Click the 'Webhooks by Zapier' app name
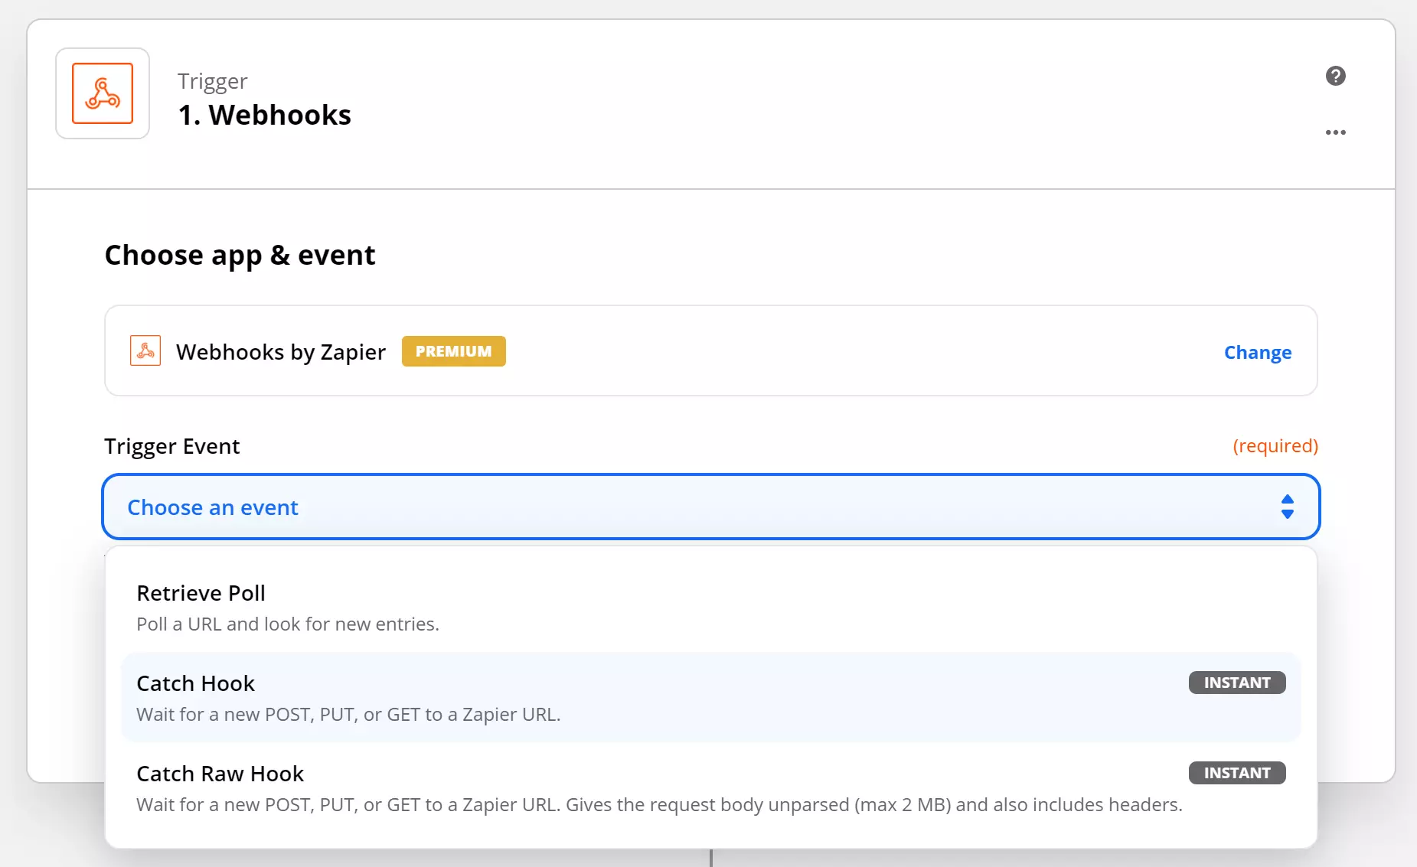 click(280, 352)
